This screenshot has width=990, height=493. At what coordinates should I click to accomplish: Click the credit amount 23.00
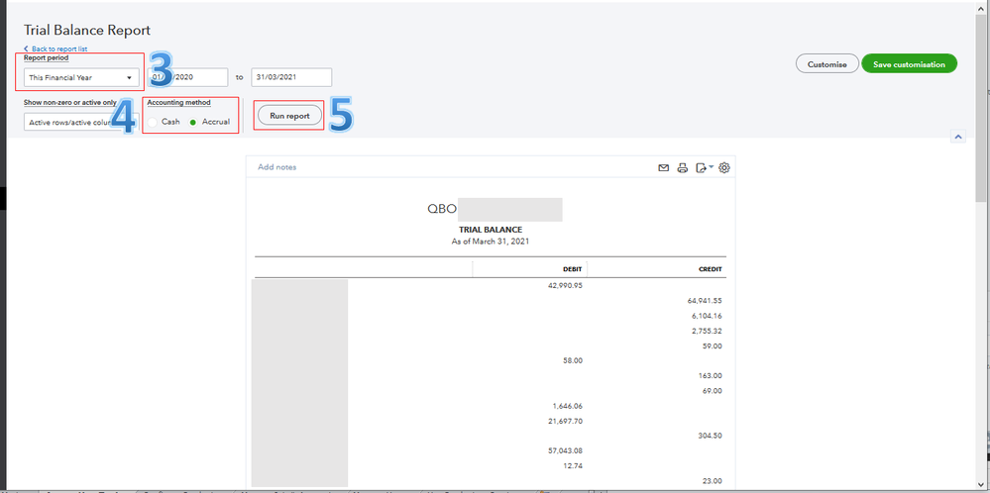(x=713, y=481)
